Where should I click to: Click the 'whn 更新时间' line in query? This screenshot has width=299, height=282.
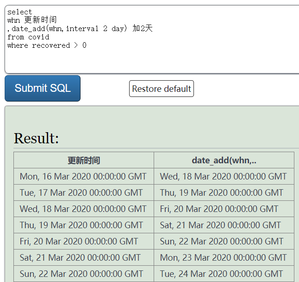click(x=32, y=20)
